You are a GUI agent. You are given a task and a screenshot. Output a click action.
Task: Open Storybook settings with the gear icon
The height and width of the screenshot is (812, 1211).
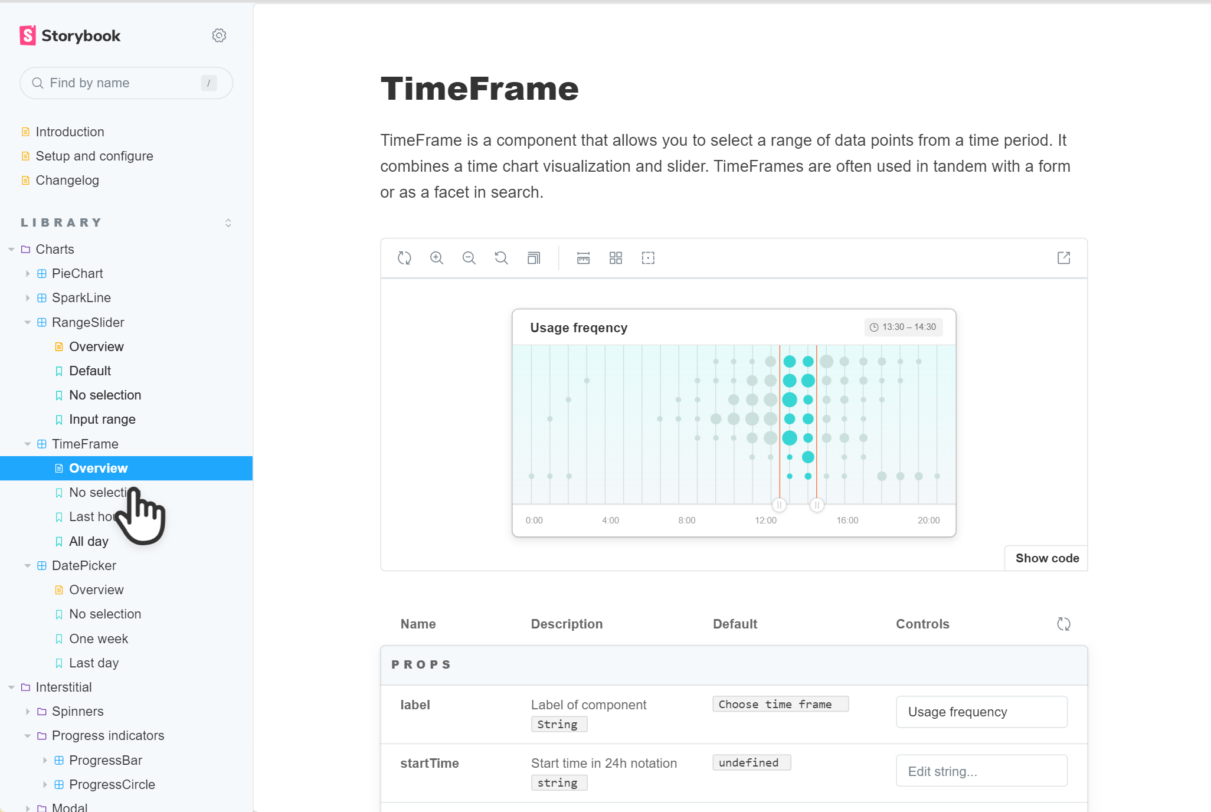pyautogui.click(x=219, y=35)
